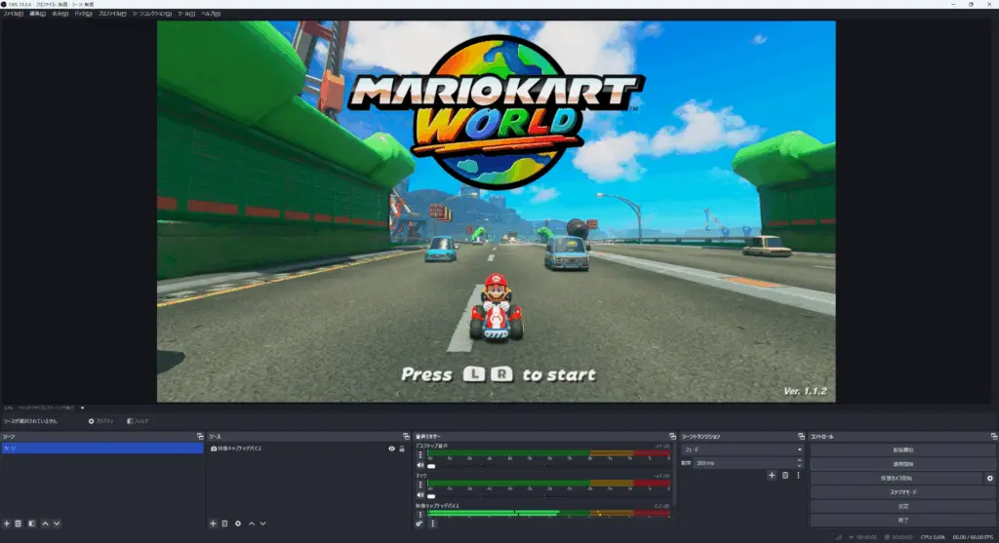Select the highlighted scene in Scenes list
Screen dimensions: 999x543
(x=101, y=448)
